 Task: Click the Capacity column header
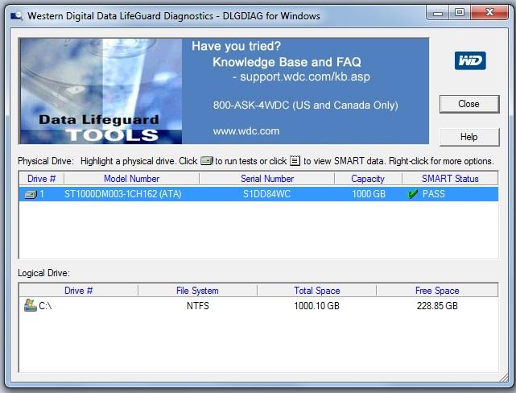(x=368, y=179)
